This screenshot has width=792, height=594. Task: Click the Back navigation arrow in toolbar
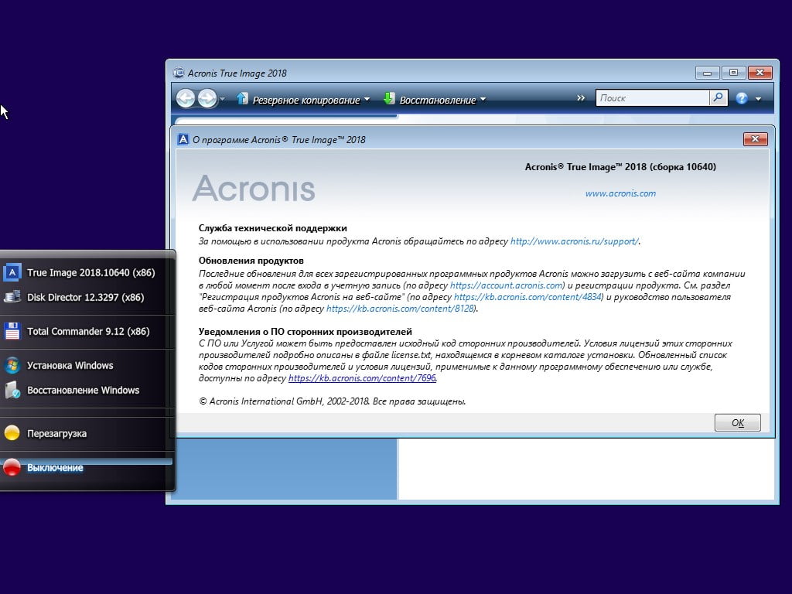click(x=186, y=99)
